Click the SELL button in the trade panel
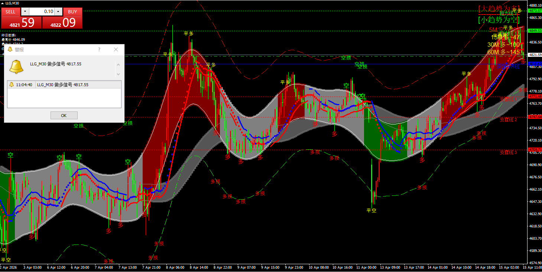This screenshot has width=542, height=272. click(10, 12)
